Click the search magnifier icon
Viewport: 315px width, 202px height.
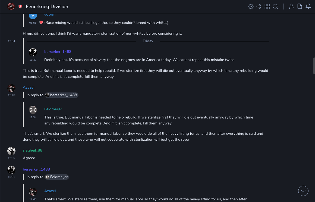275,7
